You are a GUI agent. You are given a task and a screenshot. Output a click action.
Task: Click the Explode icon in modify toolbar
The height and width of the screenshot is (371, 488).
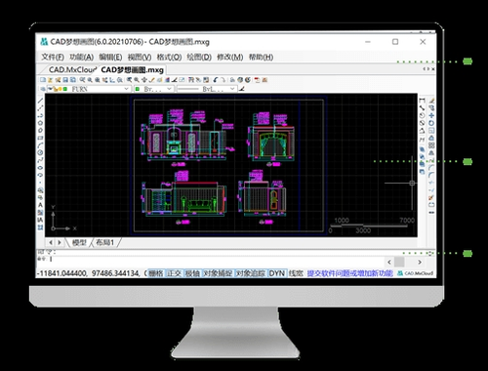(431, 197)
